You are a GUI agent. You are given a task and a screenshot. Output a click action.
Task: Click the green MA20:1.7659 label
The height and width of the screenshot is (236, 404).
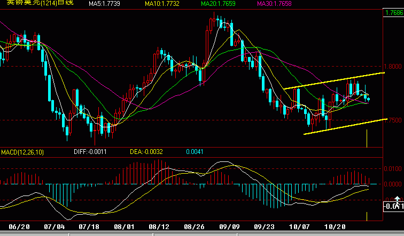218,4
